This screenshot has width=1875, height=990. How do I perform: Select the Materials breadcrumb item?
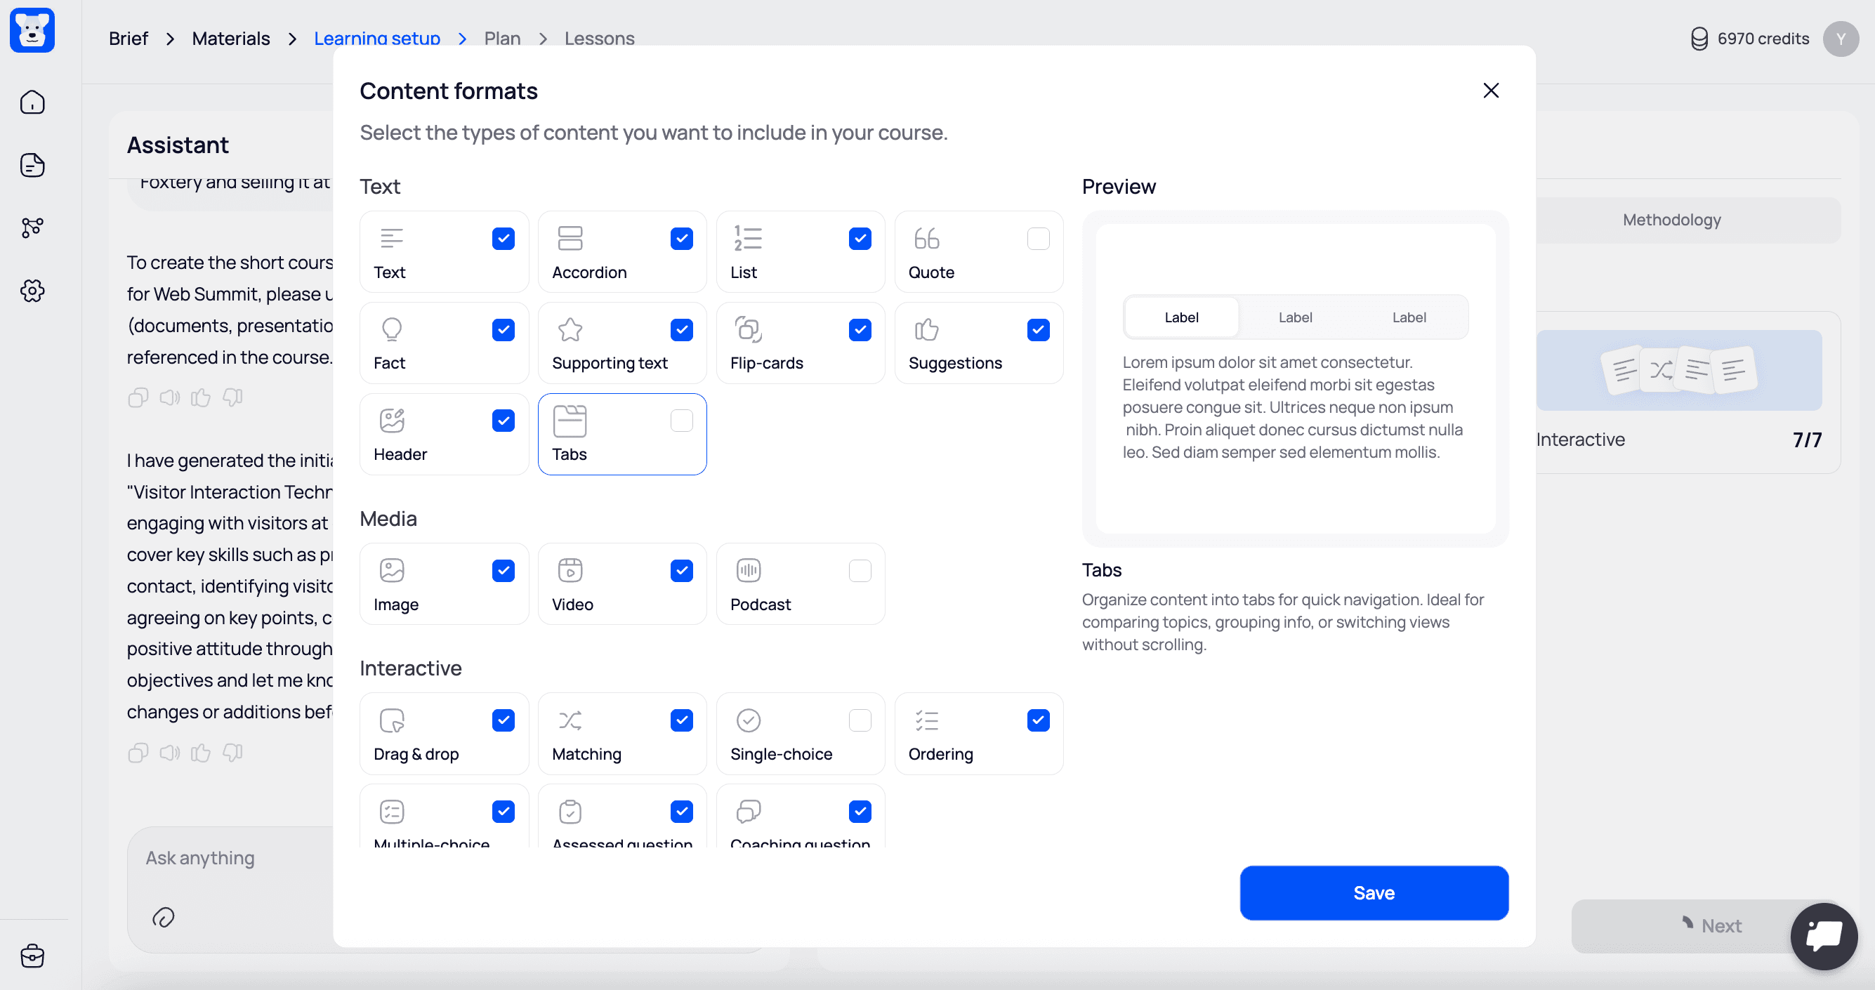[230, 38]
